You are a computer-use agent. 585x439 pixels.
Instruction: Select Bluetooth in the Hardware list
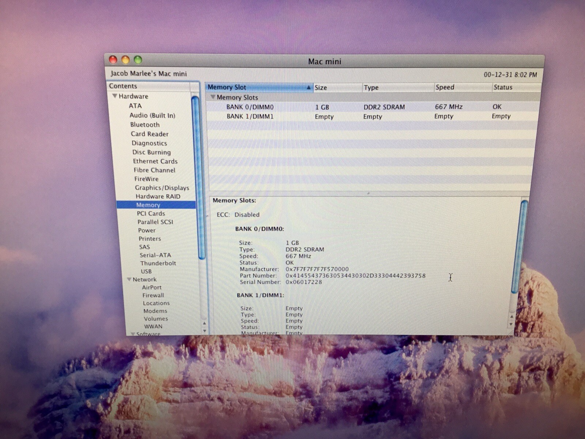[x=144, y=125]
